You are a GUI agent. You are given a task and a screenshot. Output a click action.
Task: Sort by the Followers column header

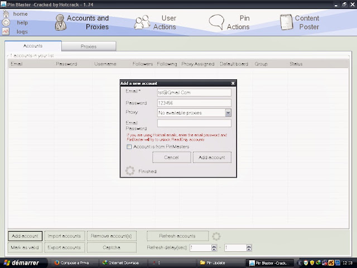(x=143, y=64)
